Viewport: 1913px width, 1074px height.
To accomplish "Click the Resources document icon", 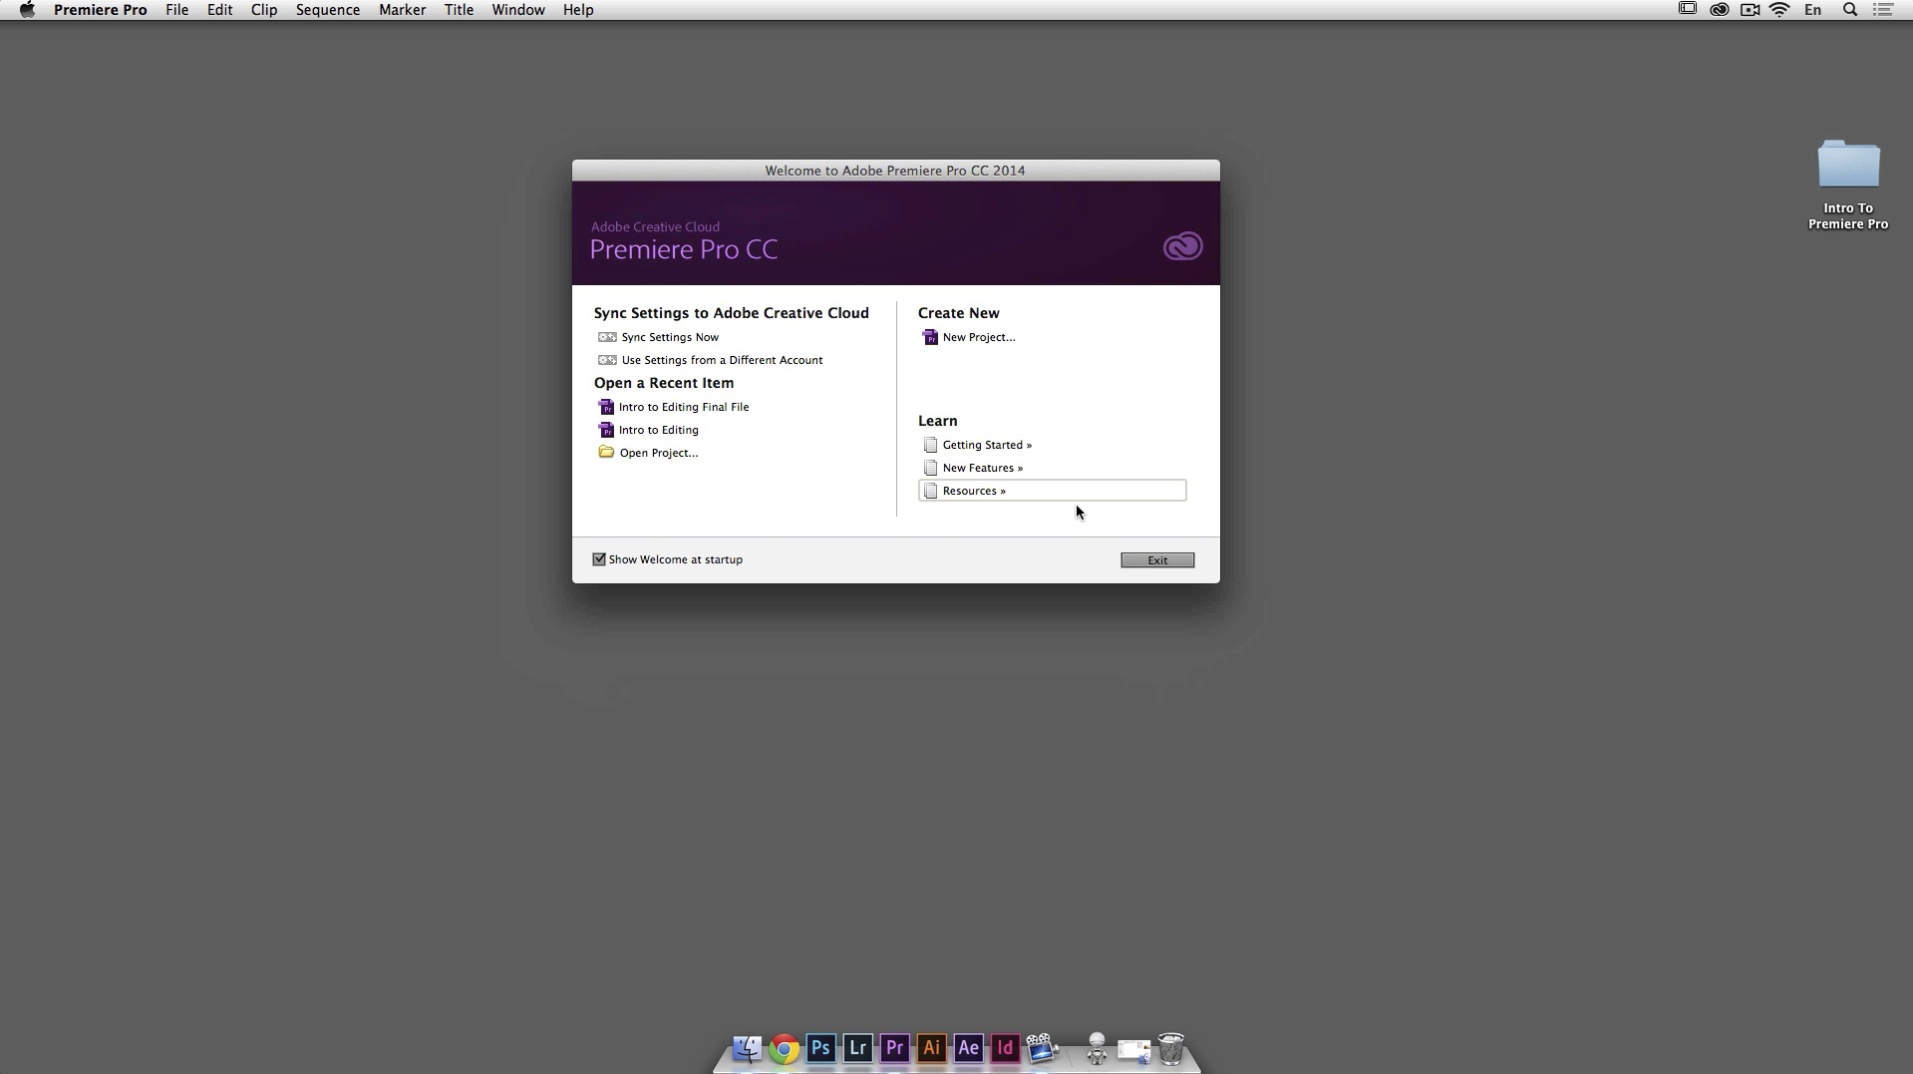I will coord(930,491).
